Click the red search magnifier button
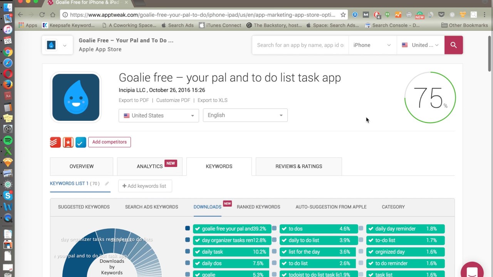Image resolution: width=493 pixels, height=277 pixels. 454,45
